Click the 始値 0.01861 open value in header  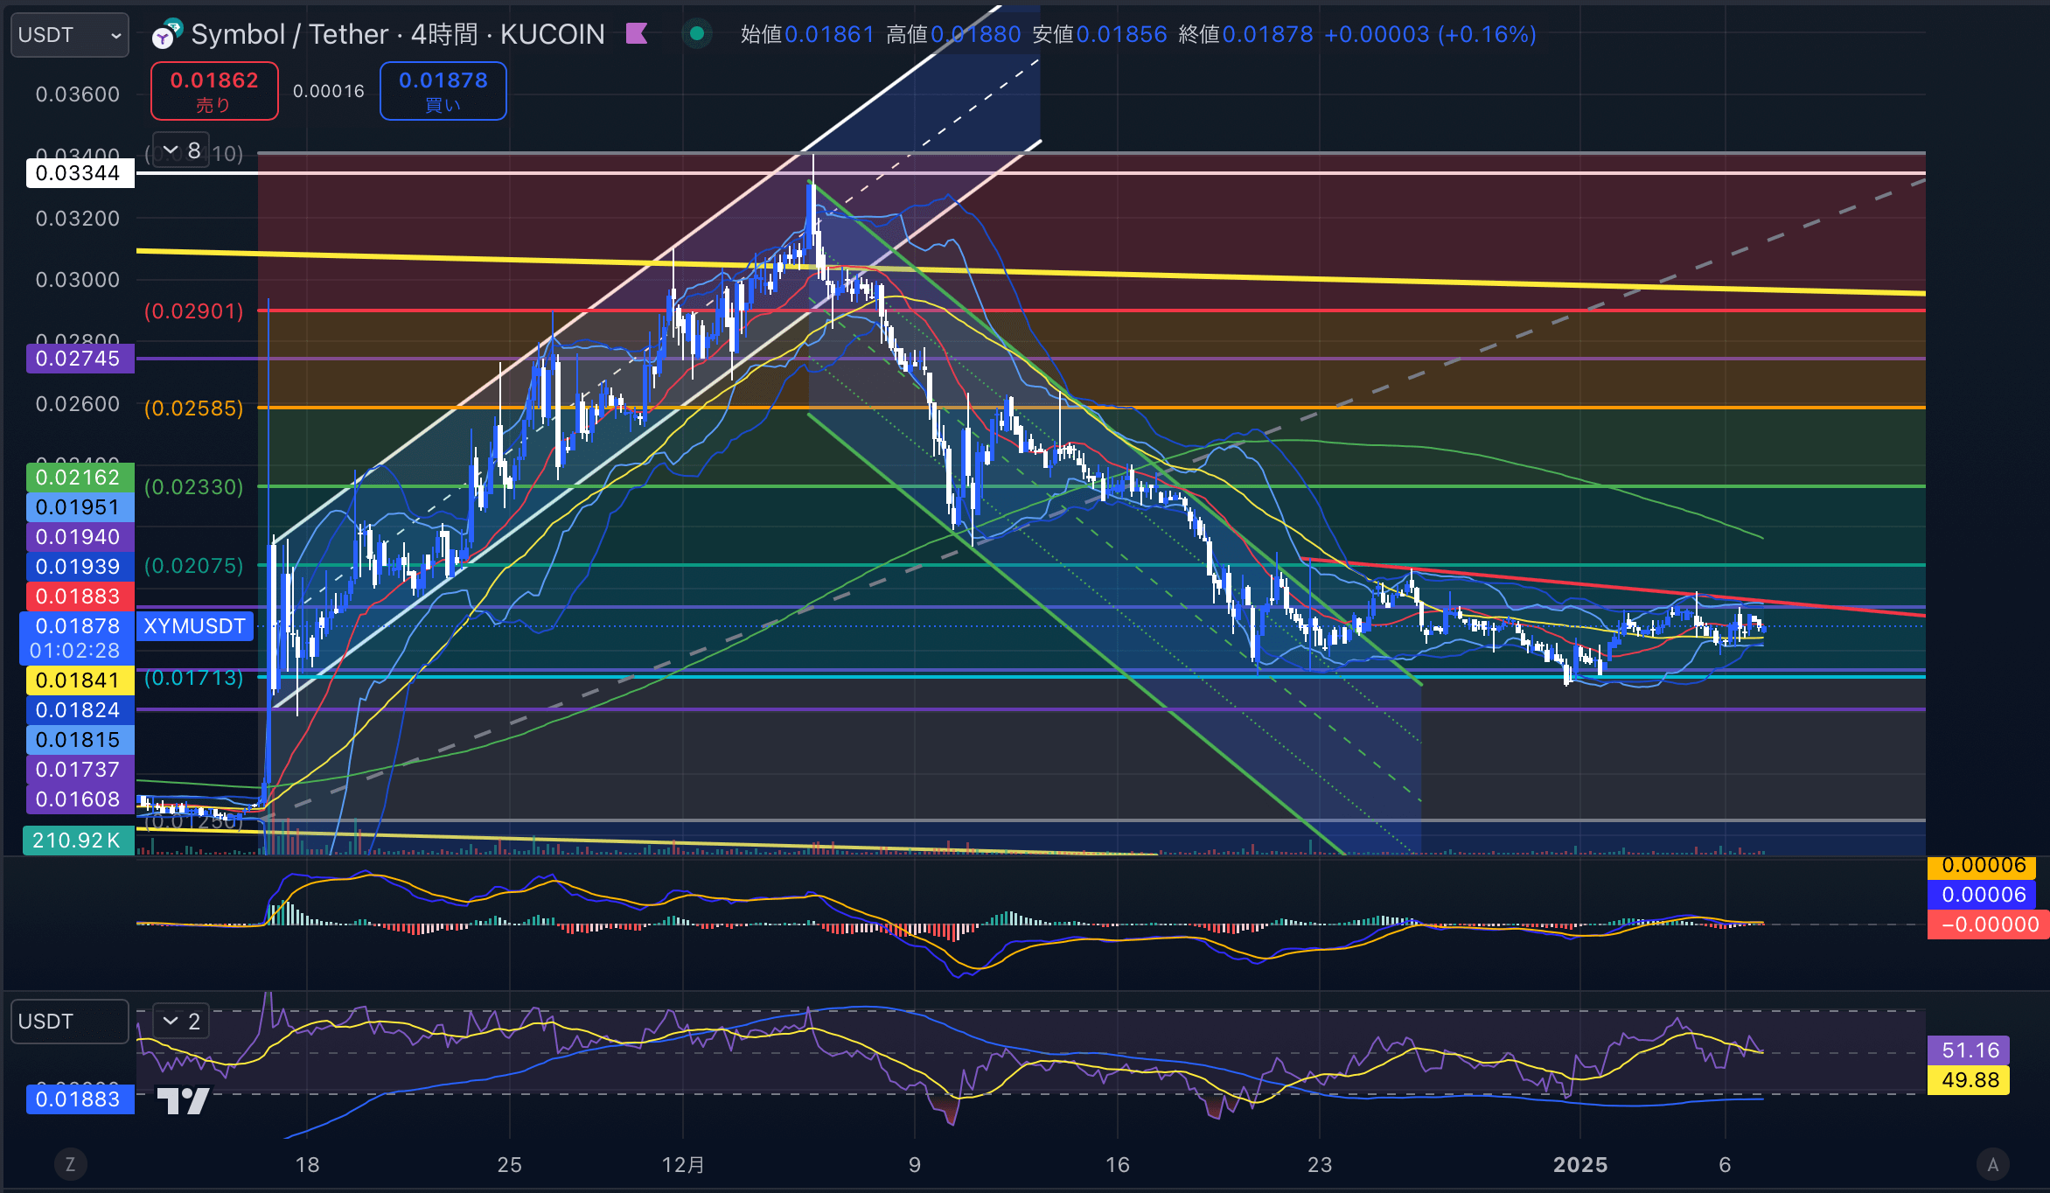(807, 34)
